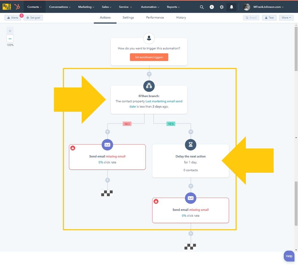This screenshot has width=298, height=265.
Task: Click the hourglass delay action icon
Action: coord(190,145)
